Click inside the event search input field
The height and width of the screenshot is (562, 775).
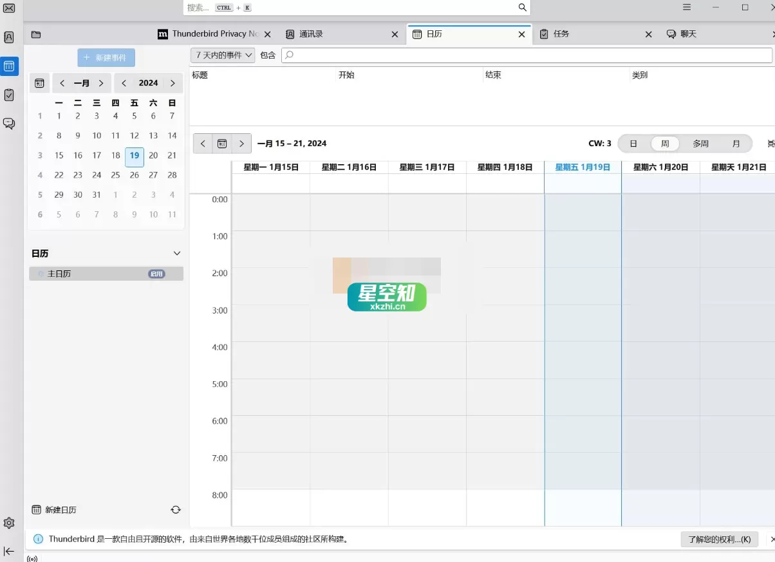click(x=451, y=55)
